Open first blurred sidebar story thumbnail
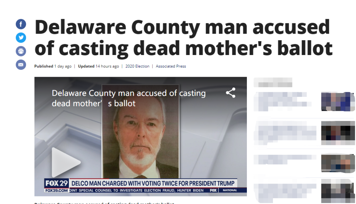Screen dimensions: 356x204 click(x=338, y=102)
